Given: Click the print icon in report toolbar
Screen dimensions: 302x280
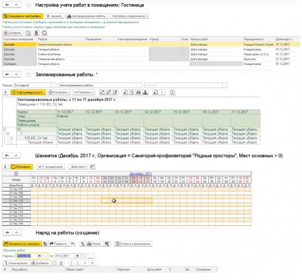Looking at the screenshot, I should point(138,92).
